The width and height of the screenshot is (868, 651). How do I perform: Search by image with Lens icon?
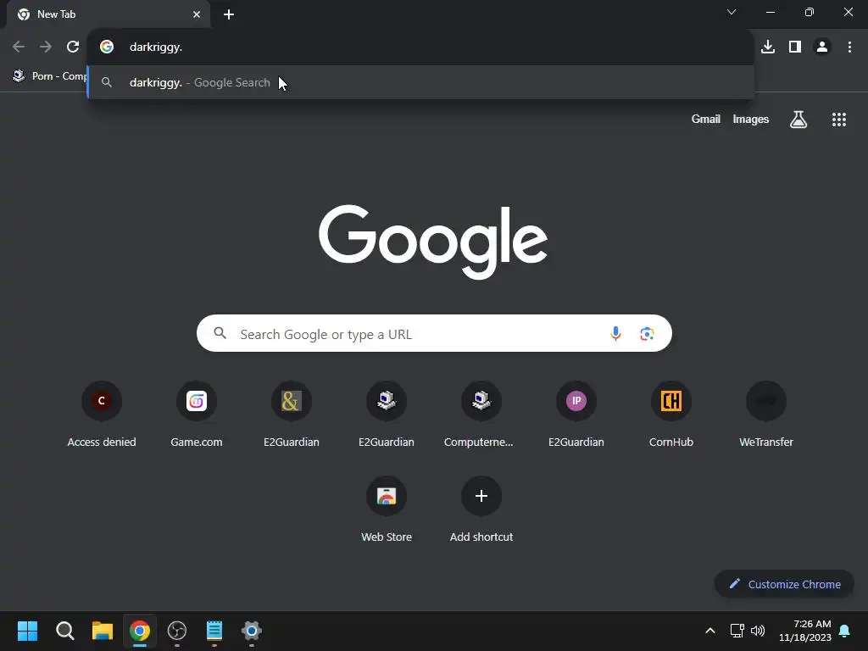pos(647,333)
